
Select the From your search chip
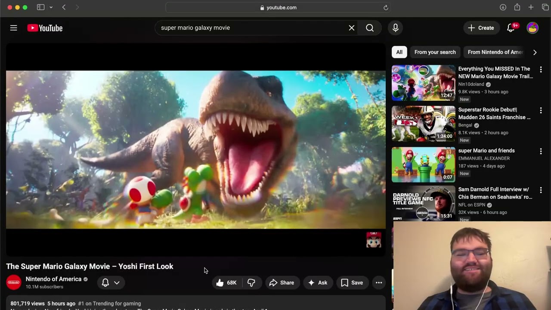click(435, 52)
